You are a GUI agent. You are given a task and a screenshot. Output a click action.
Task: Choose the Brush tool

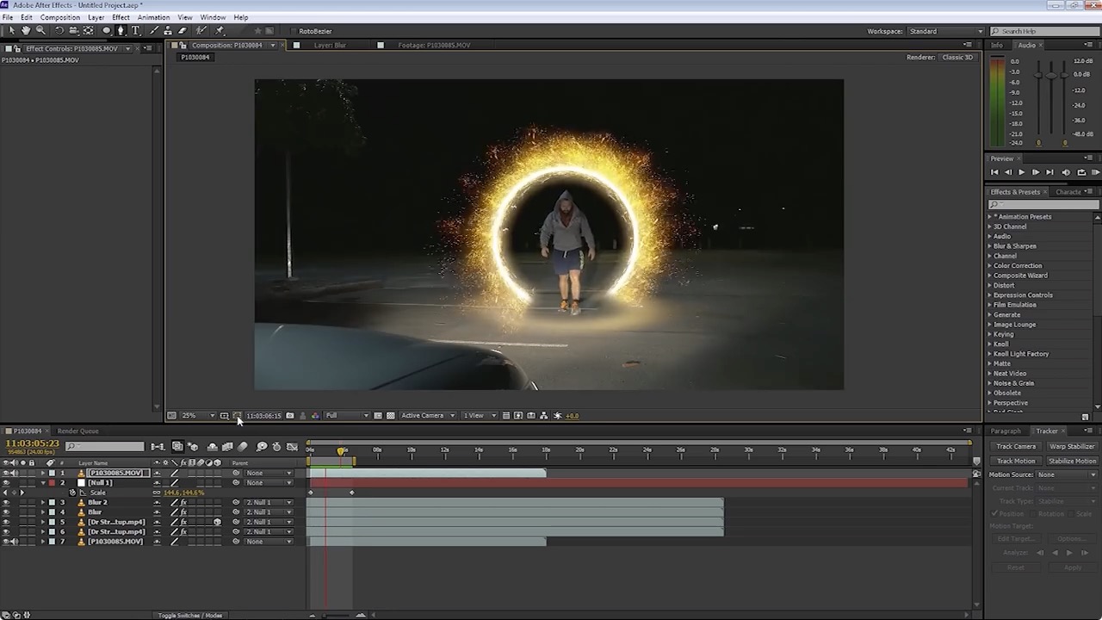tap(153, 31)
